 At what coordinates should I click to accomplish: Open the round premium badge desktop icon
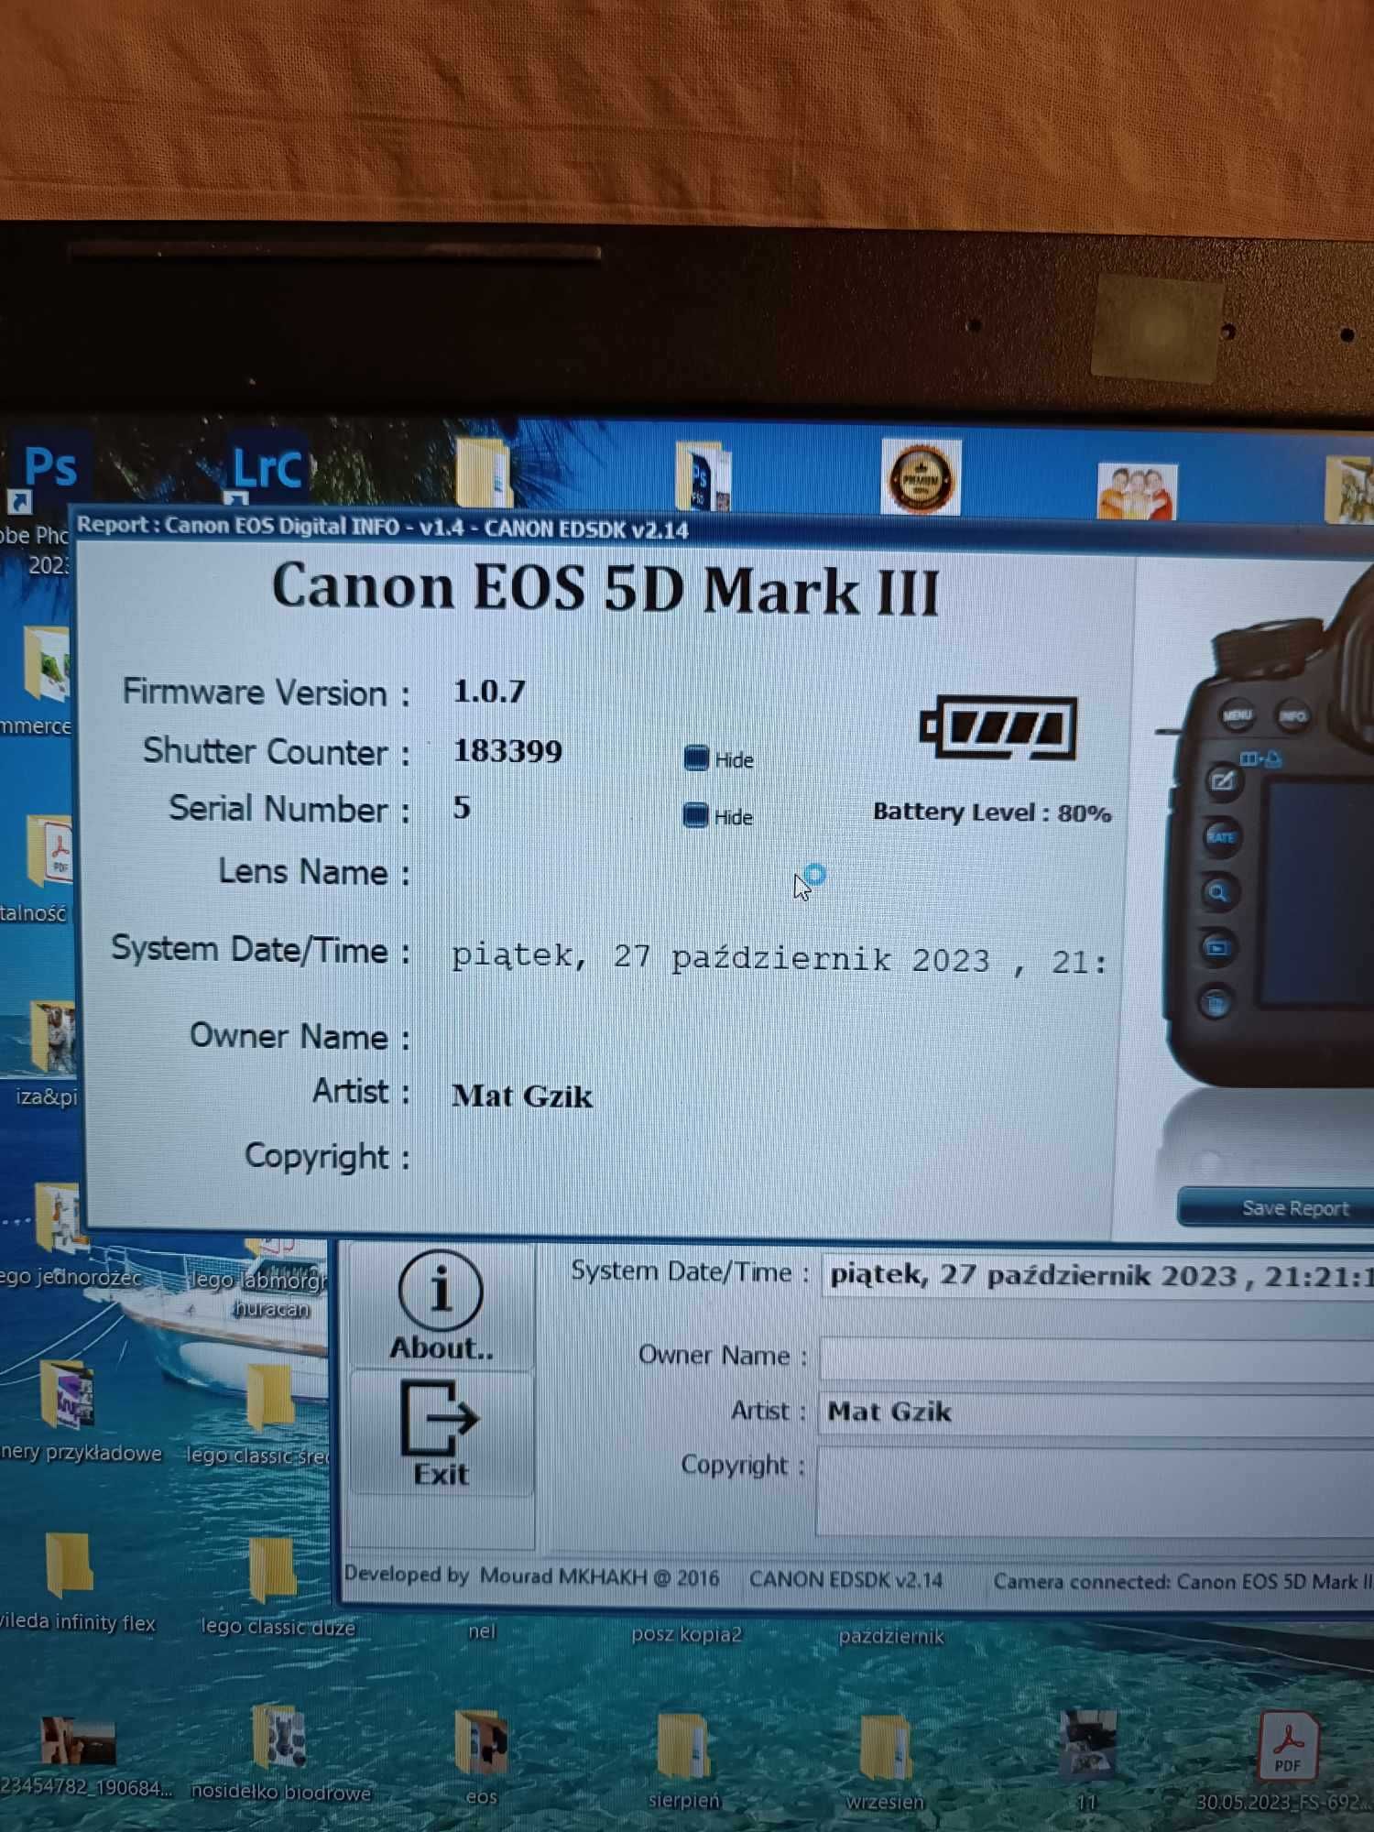point(921,477)
